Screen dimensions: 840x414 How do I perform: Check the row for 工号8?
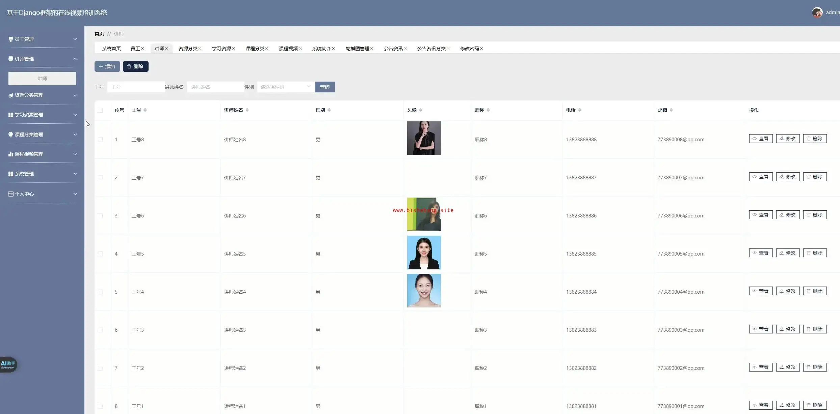click(x=100, y=140)
